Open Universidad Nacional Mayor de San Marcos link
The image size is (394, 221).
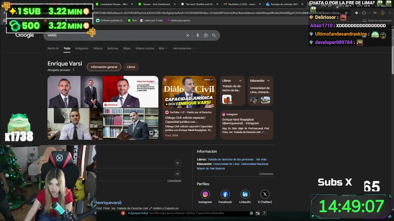pyautogui.click(x=232, y=166)
